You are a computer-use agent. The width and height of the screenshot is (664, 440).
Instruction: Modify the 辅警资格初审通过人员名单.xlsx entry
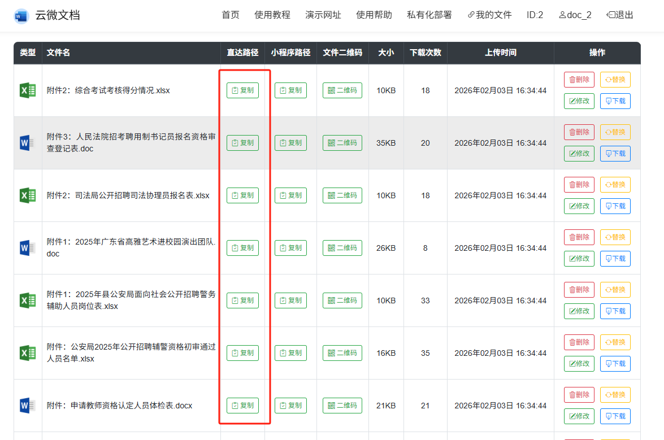pyautogui.click(x=579, y=364)
